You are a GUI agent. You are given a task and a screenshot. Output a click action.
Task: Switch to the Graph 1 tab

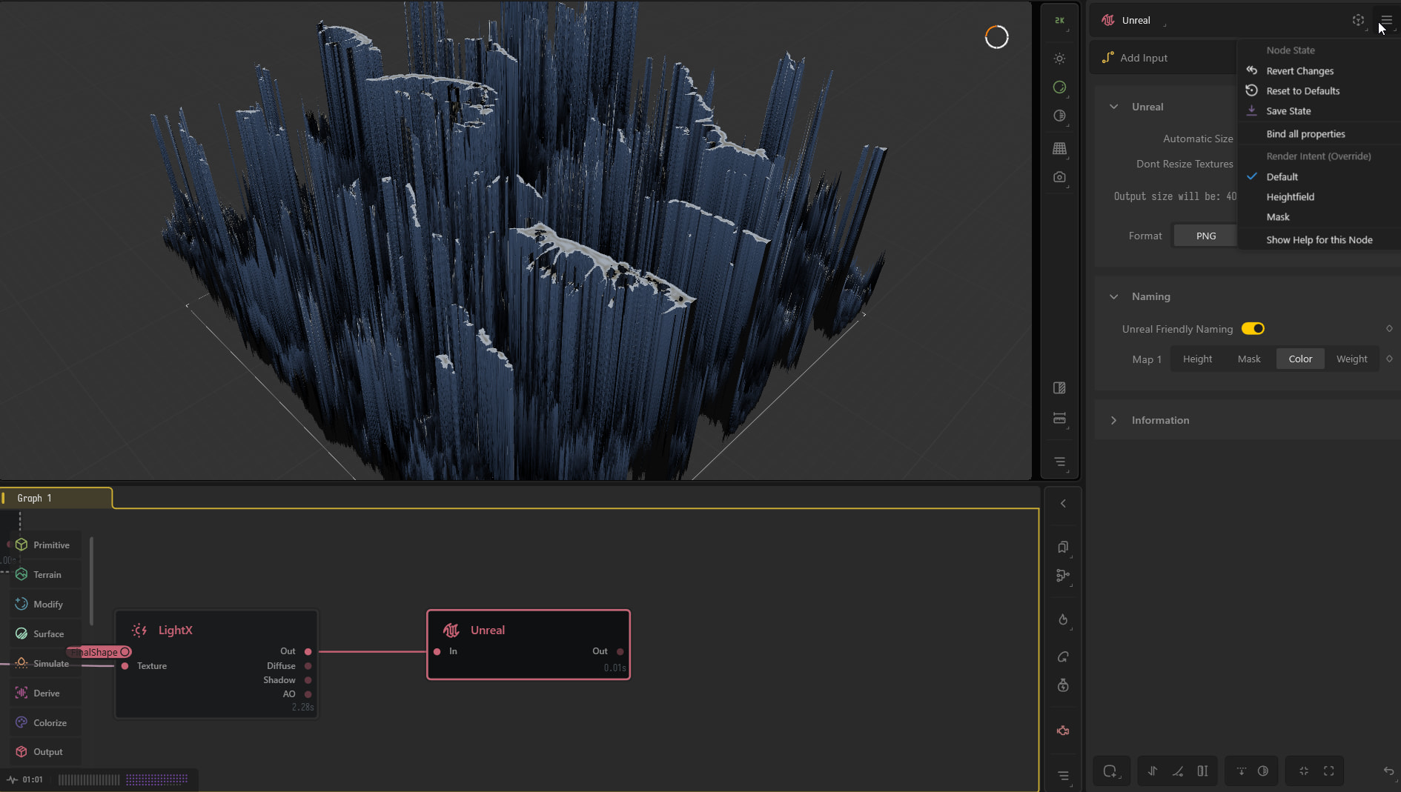point(35,499)
